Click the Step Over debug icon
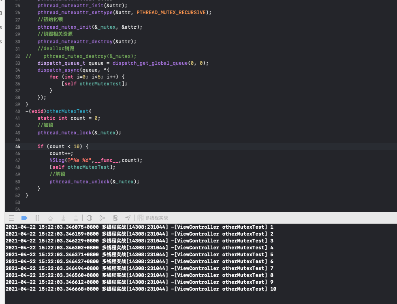This screenshot has width=397, height=304. click(x=50, y=218)
